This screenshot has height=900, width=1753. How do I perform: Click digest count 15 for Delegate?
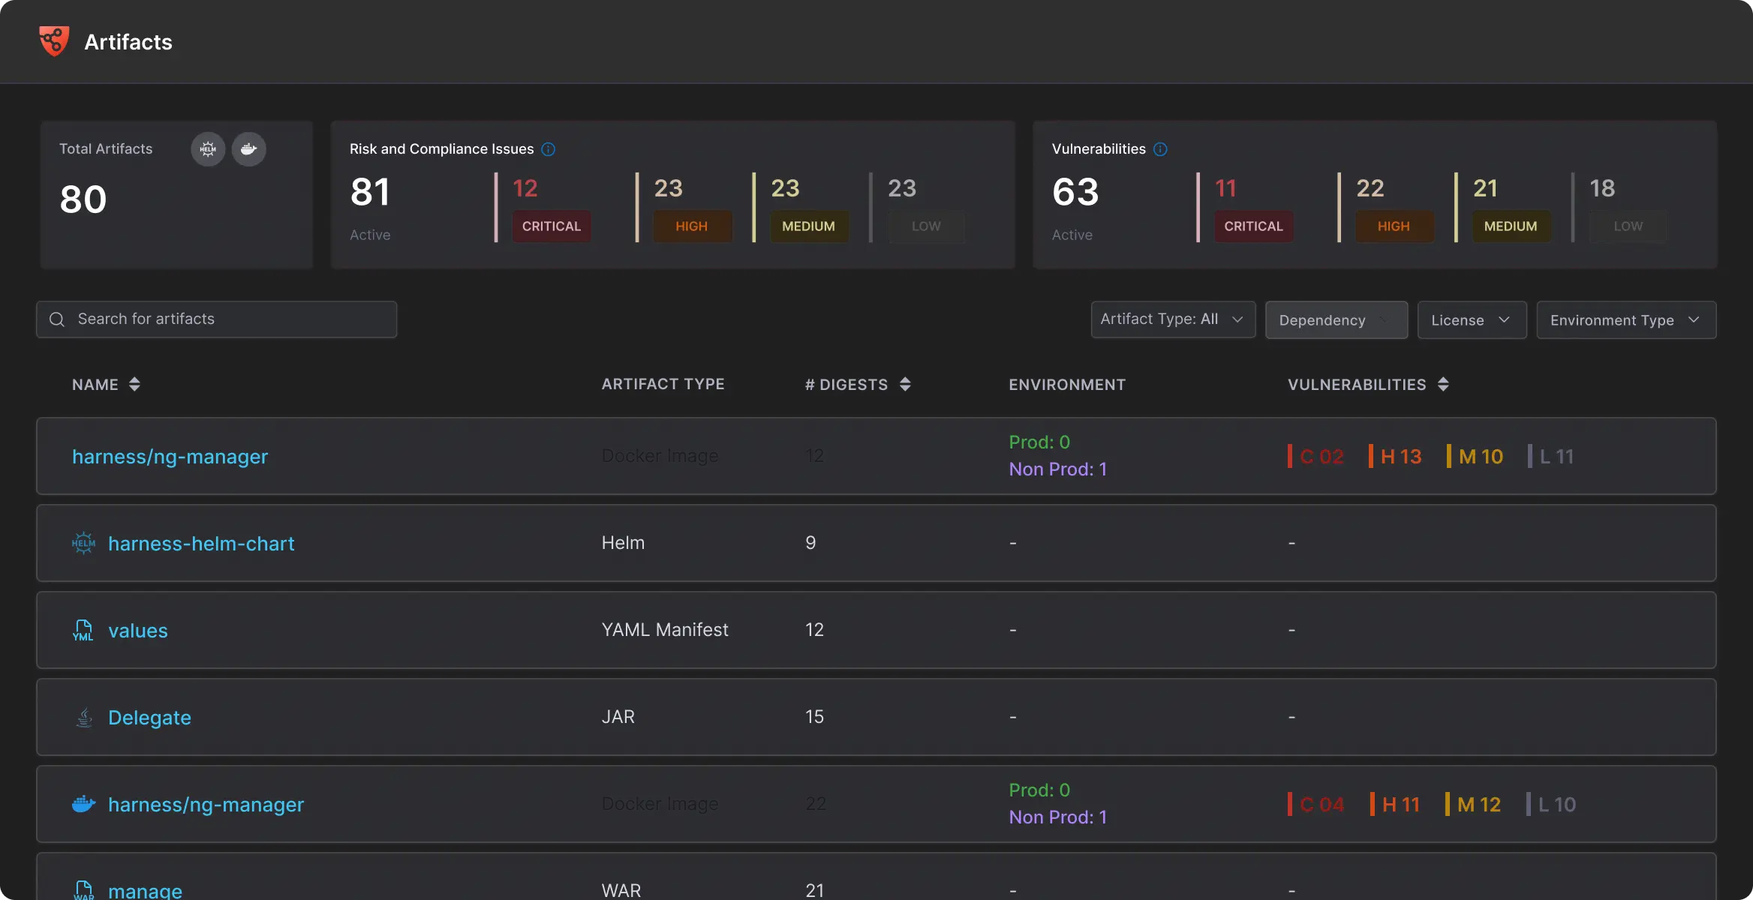[x=814, y=717]
